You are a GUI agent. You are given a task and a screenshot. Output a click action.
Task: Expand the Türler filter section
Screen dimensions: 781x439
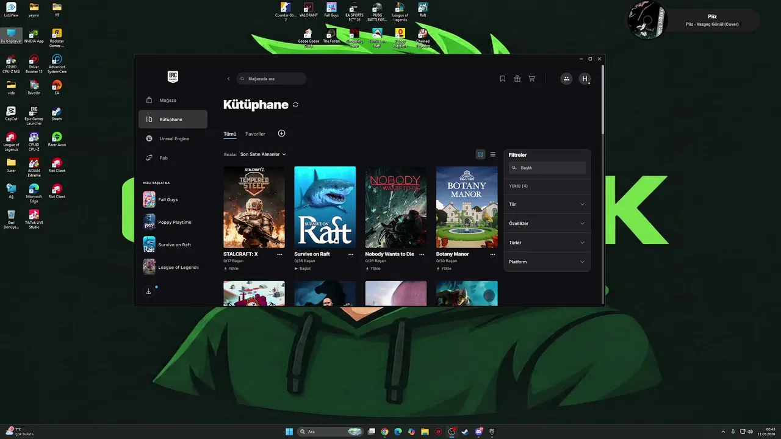547,243
